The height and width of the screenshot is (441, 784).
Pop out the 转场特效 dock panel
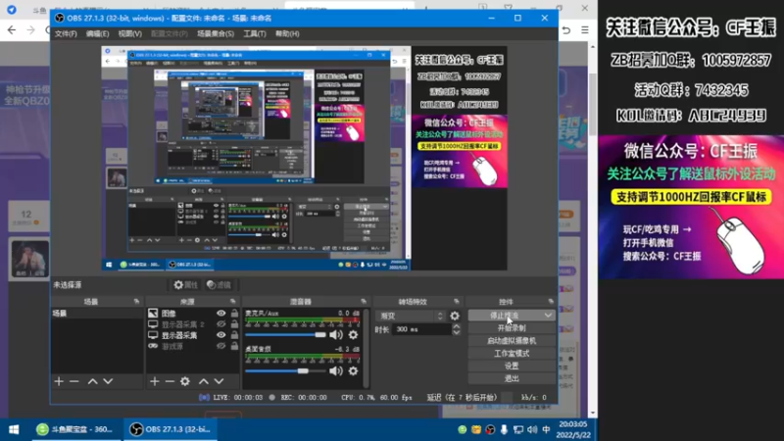[x=457, y=302]
